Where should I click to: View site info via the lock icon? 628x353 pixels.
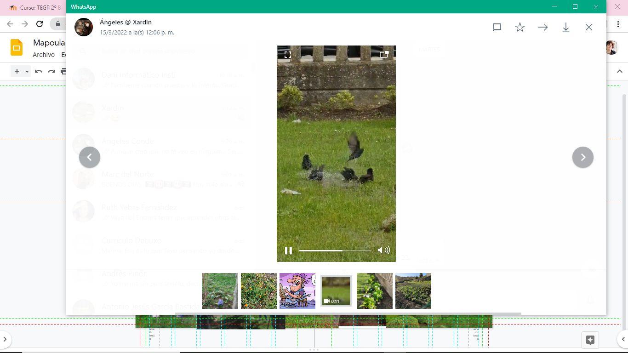coord(58,24)
